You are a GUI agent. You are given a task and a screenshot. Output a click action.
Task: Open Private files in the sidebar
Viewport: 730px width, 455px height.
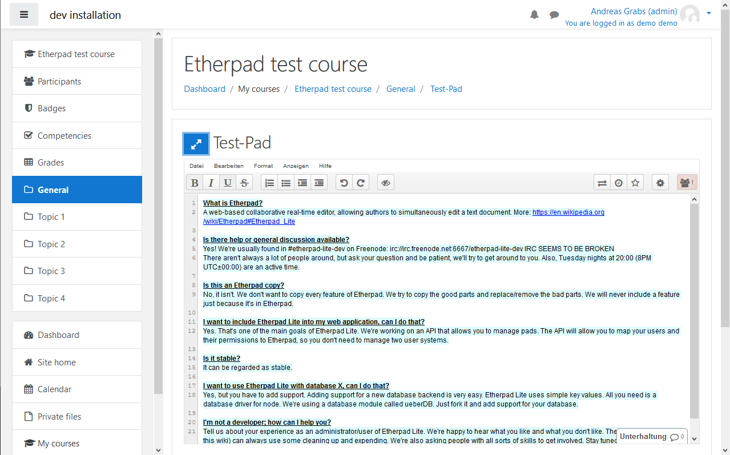coord(77,416)
